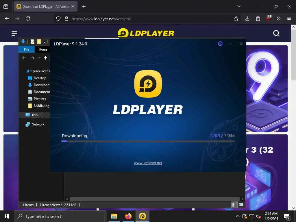Open the list all tabs dropdown
296x222 pixels.
click(x=238, y=6)
